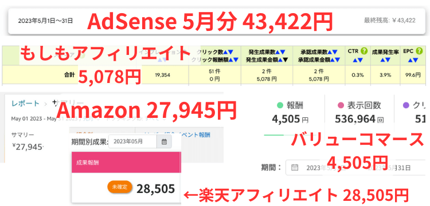Toggle the pink 表示回数 series dot
430x206 pixels.
tap(341, 105)
